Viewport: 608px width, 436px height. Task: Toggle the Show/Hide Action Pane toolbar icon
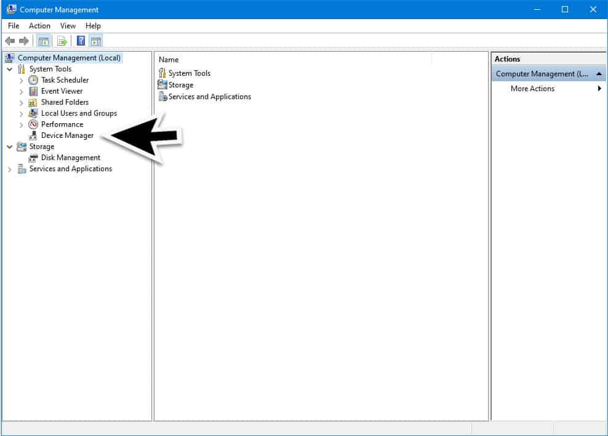[96, 41]
